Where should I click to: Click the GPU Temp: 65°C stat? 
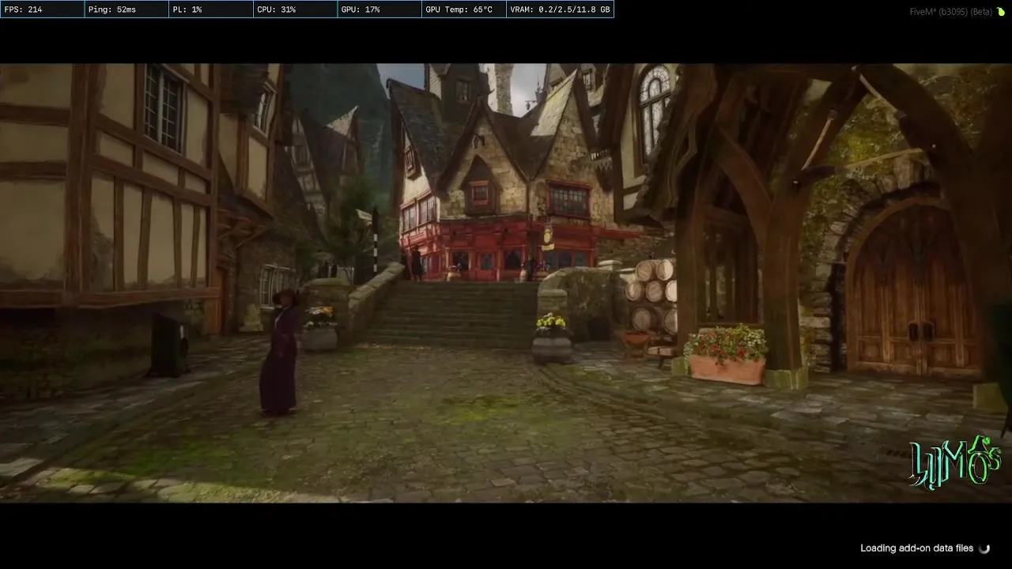coord(463,9)
